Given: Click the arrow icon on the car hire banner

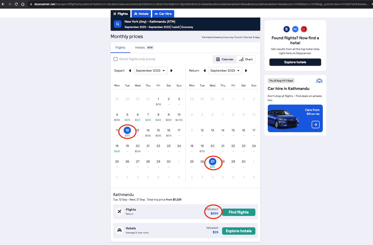Looking at the screenshot, I should point(315,124).
